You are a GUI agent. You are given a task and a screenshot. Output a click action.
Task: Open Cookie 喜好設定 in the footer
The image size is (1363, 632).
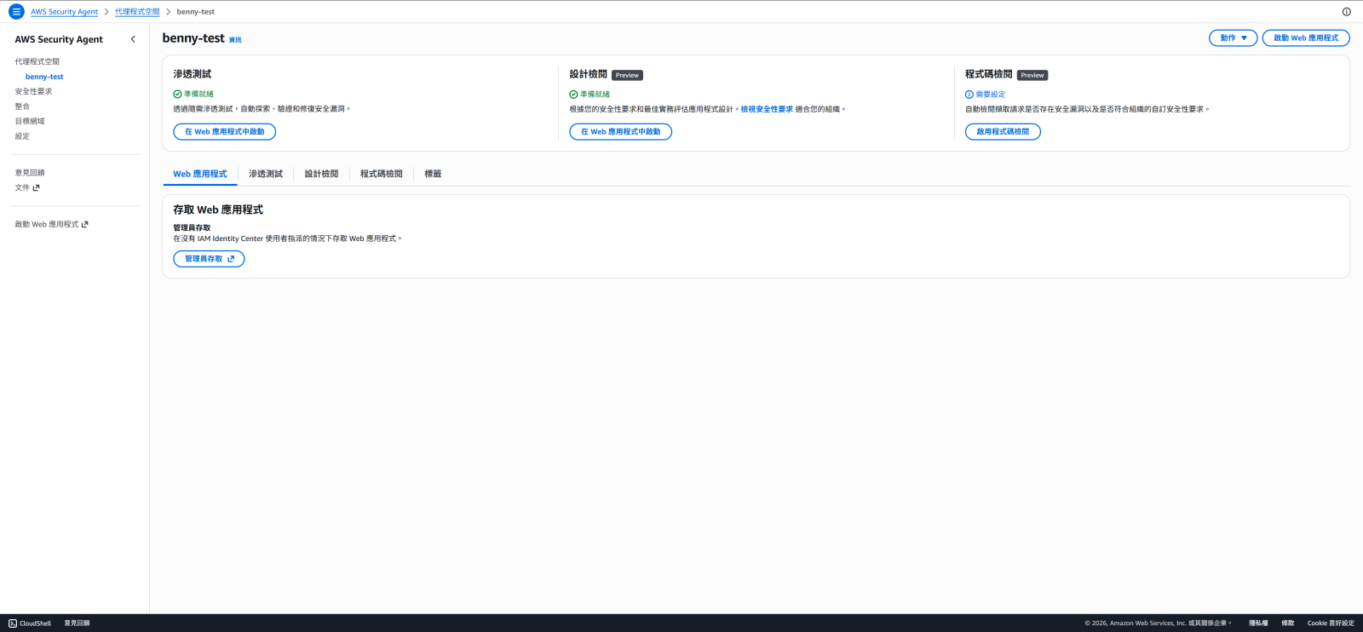pos(1331,623)
